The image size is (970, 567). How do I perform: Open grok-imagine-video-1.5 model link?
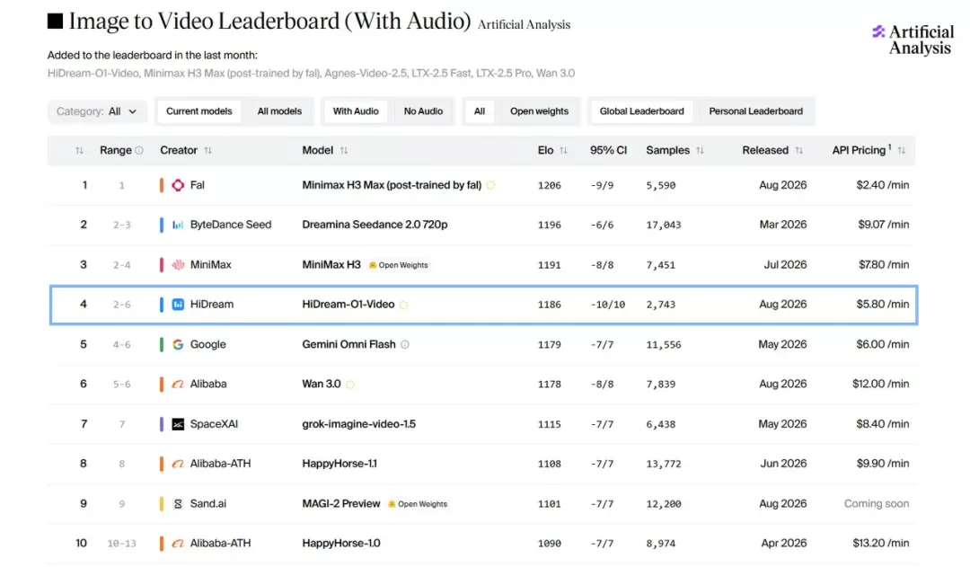pyautogui.click(x=358, y=424)
